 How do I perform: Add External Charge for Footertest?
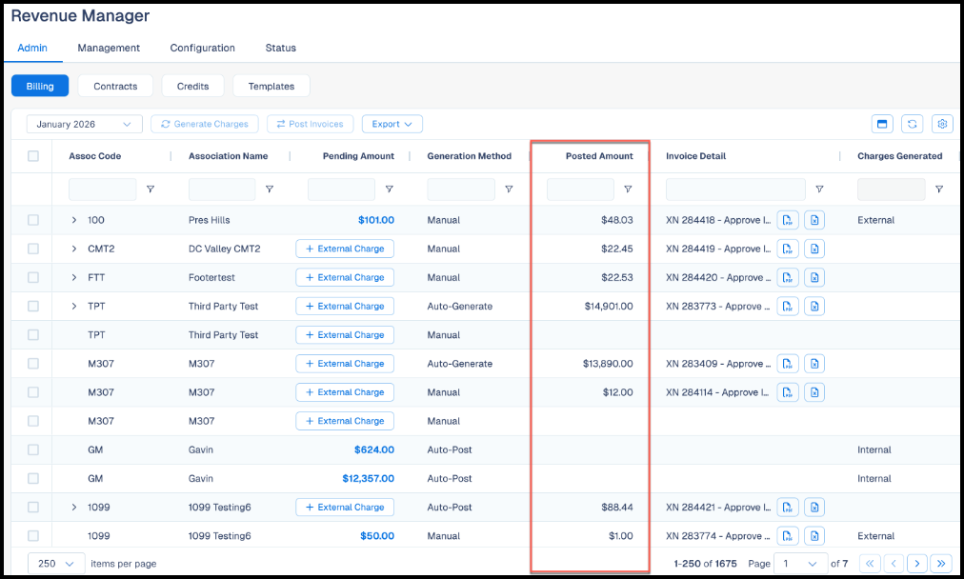(345, 277)
